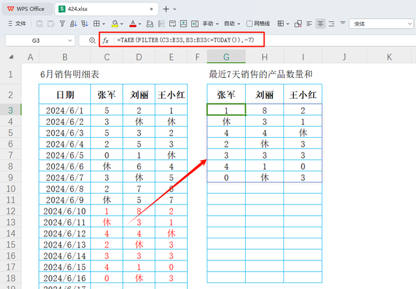The height and width of the screenshot is (289, 416).
Task: Click cell H3 with value 8
Action: point(265,110)
